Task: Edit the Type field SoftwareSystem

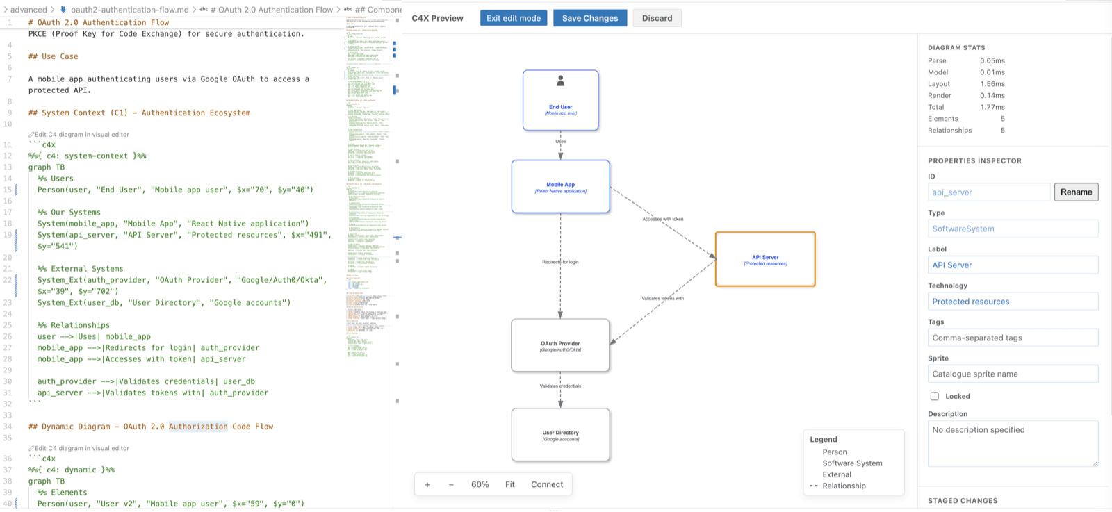Action: (x=1013, y=229)
